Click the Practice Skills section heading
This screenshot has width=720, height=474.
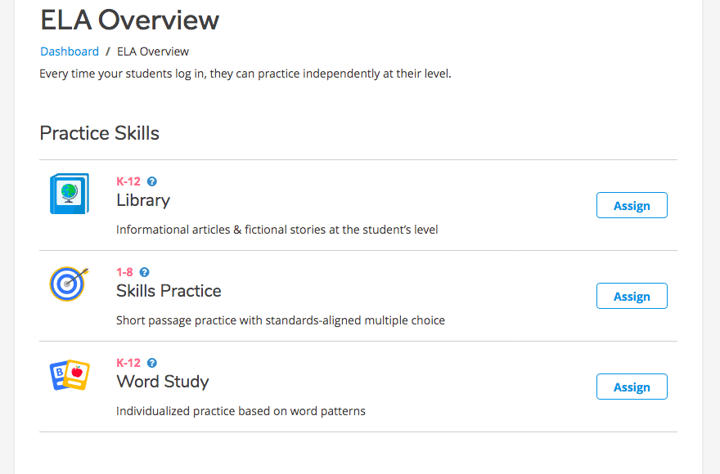[x=99, y=133]
